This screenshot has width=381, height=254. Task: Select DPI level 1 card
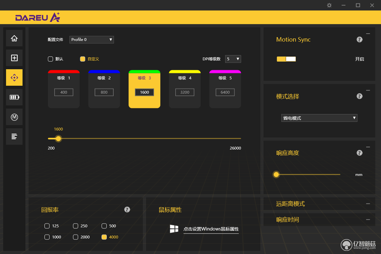point(64,89)
